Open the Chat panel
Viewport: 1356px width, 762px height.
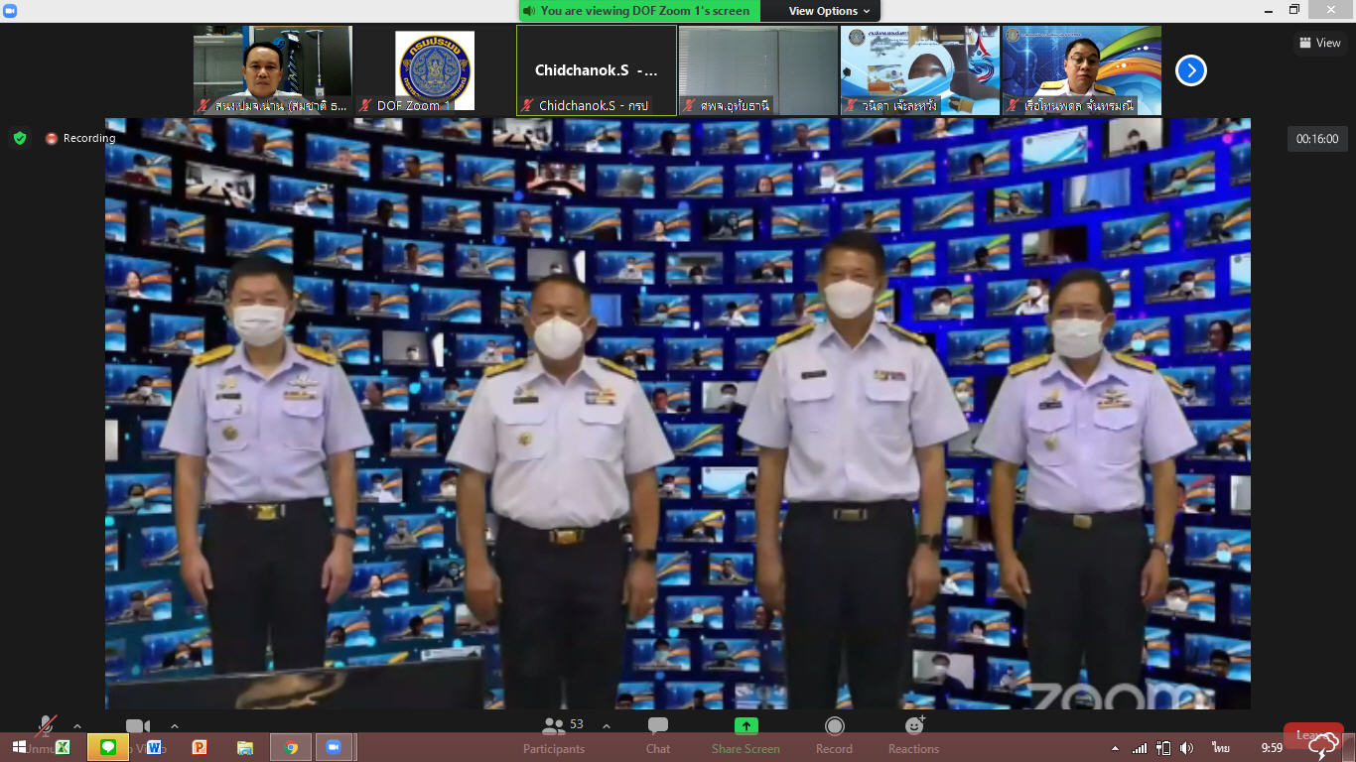coord(658,727)
